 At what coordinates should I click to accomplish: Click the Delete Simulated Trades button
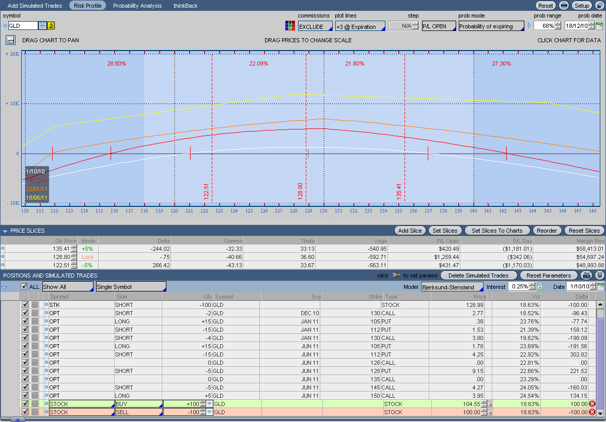pyautogui.click(x=478, y=275)
